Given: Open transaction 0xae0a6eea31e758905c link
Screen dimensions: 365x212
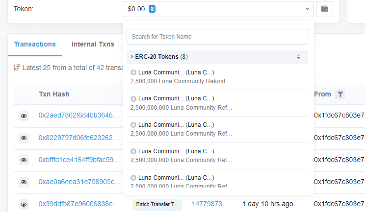Looking at the screenshot, I should 79,182.
